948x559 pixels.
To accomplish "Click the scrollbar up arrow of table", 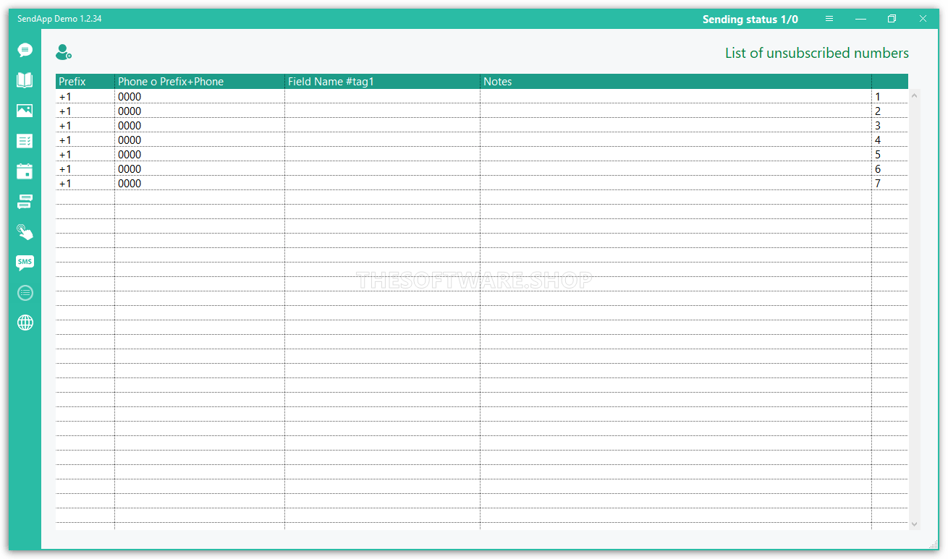I will pos(914,95).
